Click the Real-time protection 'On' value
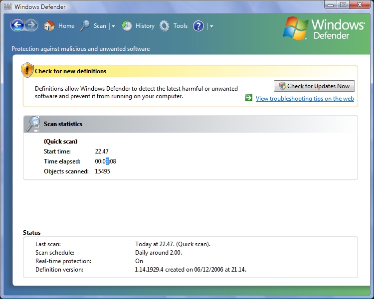This screenshot has height=299, width=374. point(139,261)
